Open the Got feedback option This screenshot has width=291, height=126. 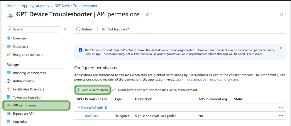click(115, 29)
